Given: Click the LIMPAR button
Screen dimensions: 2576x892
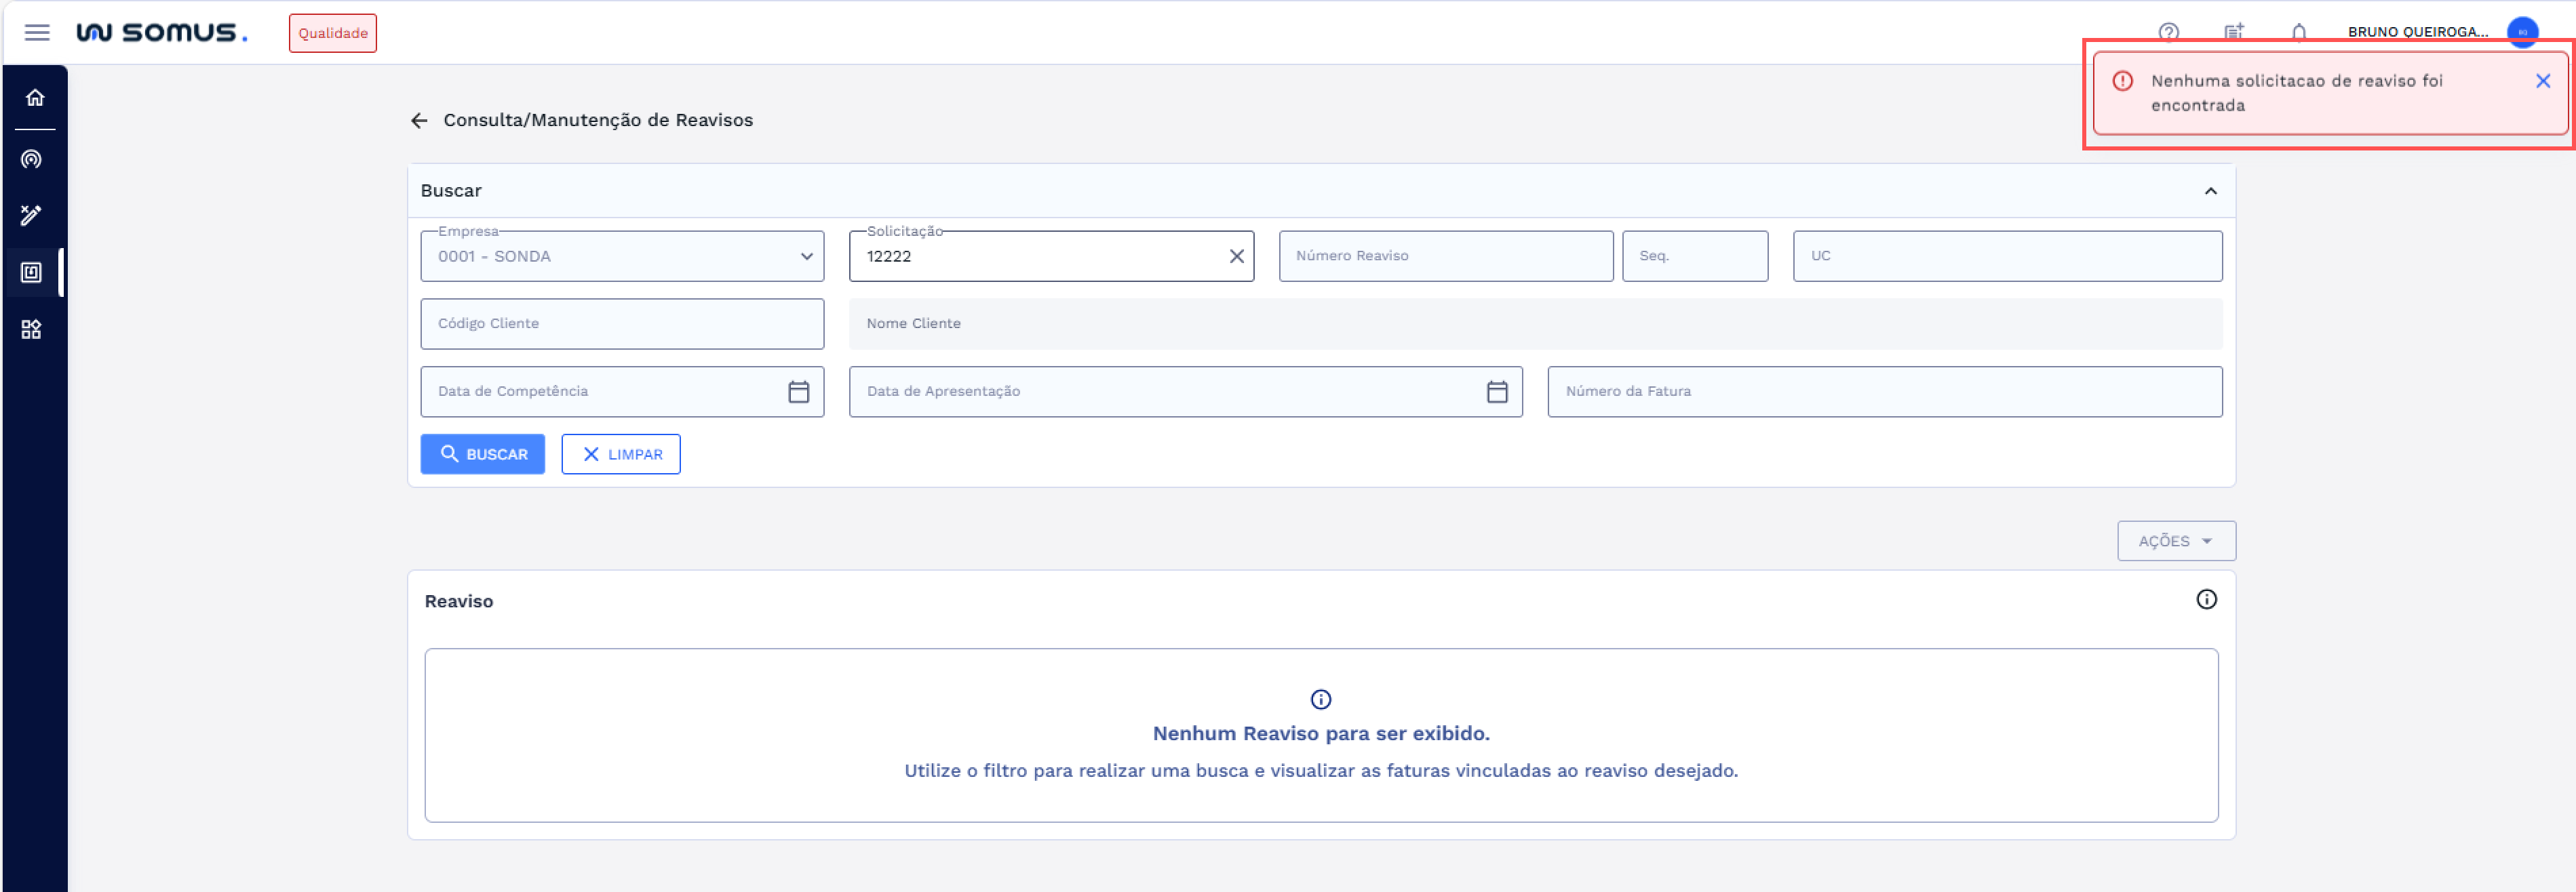Looking at the screenshot, I should (620, 455).
